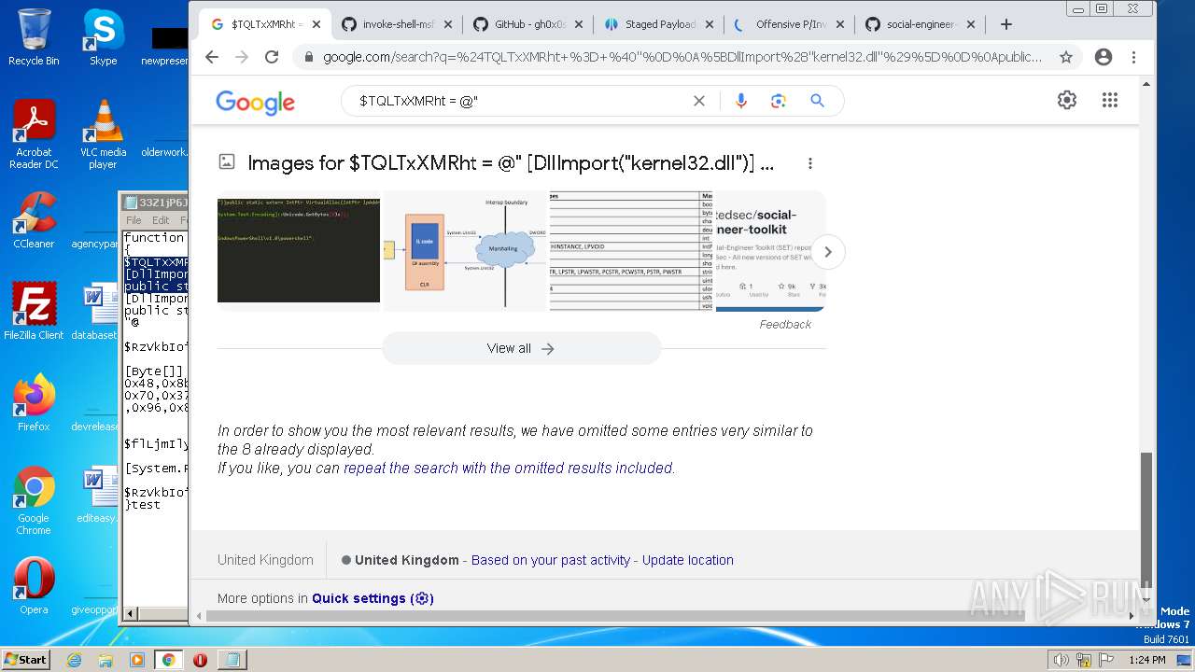Go back using the browser back arrow
This screenshot has height=672, width=1195.
[x=212, y=57]
